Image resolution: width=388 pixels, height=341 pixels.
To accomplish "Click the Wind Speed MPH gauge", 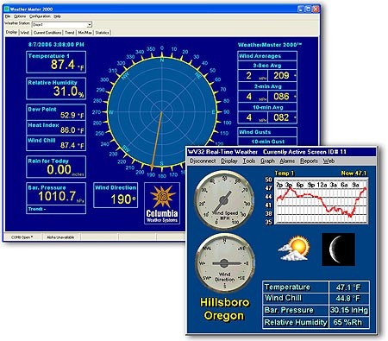I will click(224, 200).
